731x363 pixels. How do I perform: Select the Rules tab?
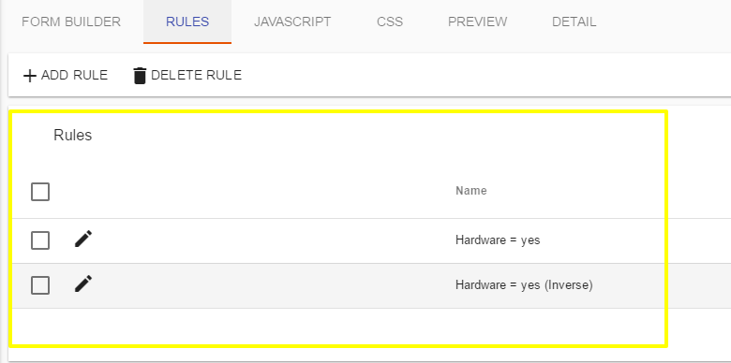pyautogui.click(x=187, y=22)
